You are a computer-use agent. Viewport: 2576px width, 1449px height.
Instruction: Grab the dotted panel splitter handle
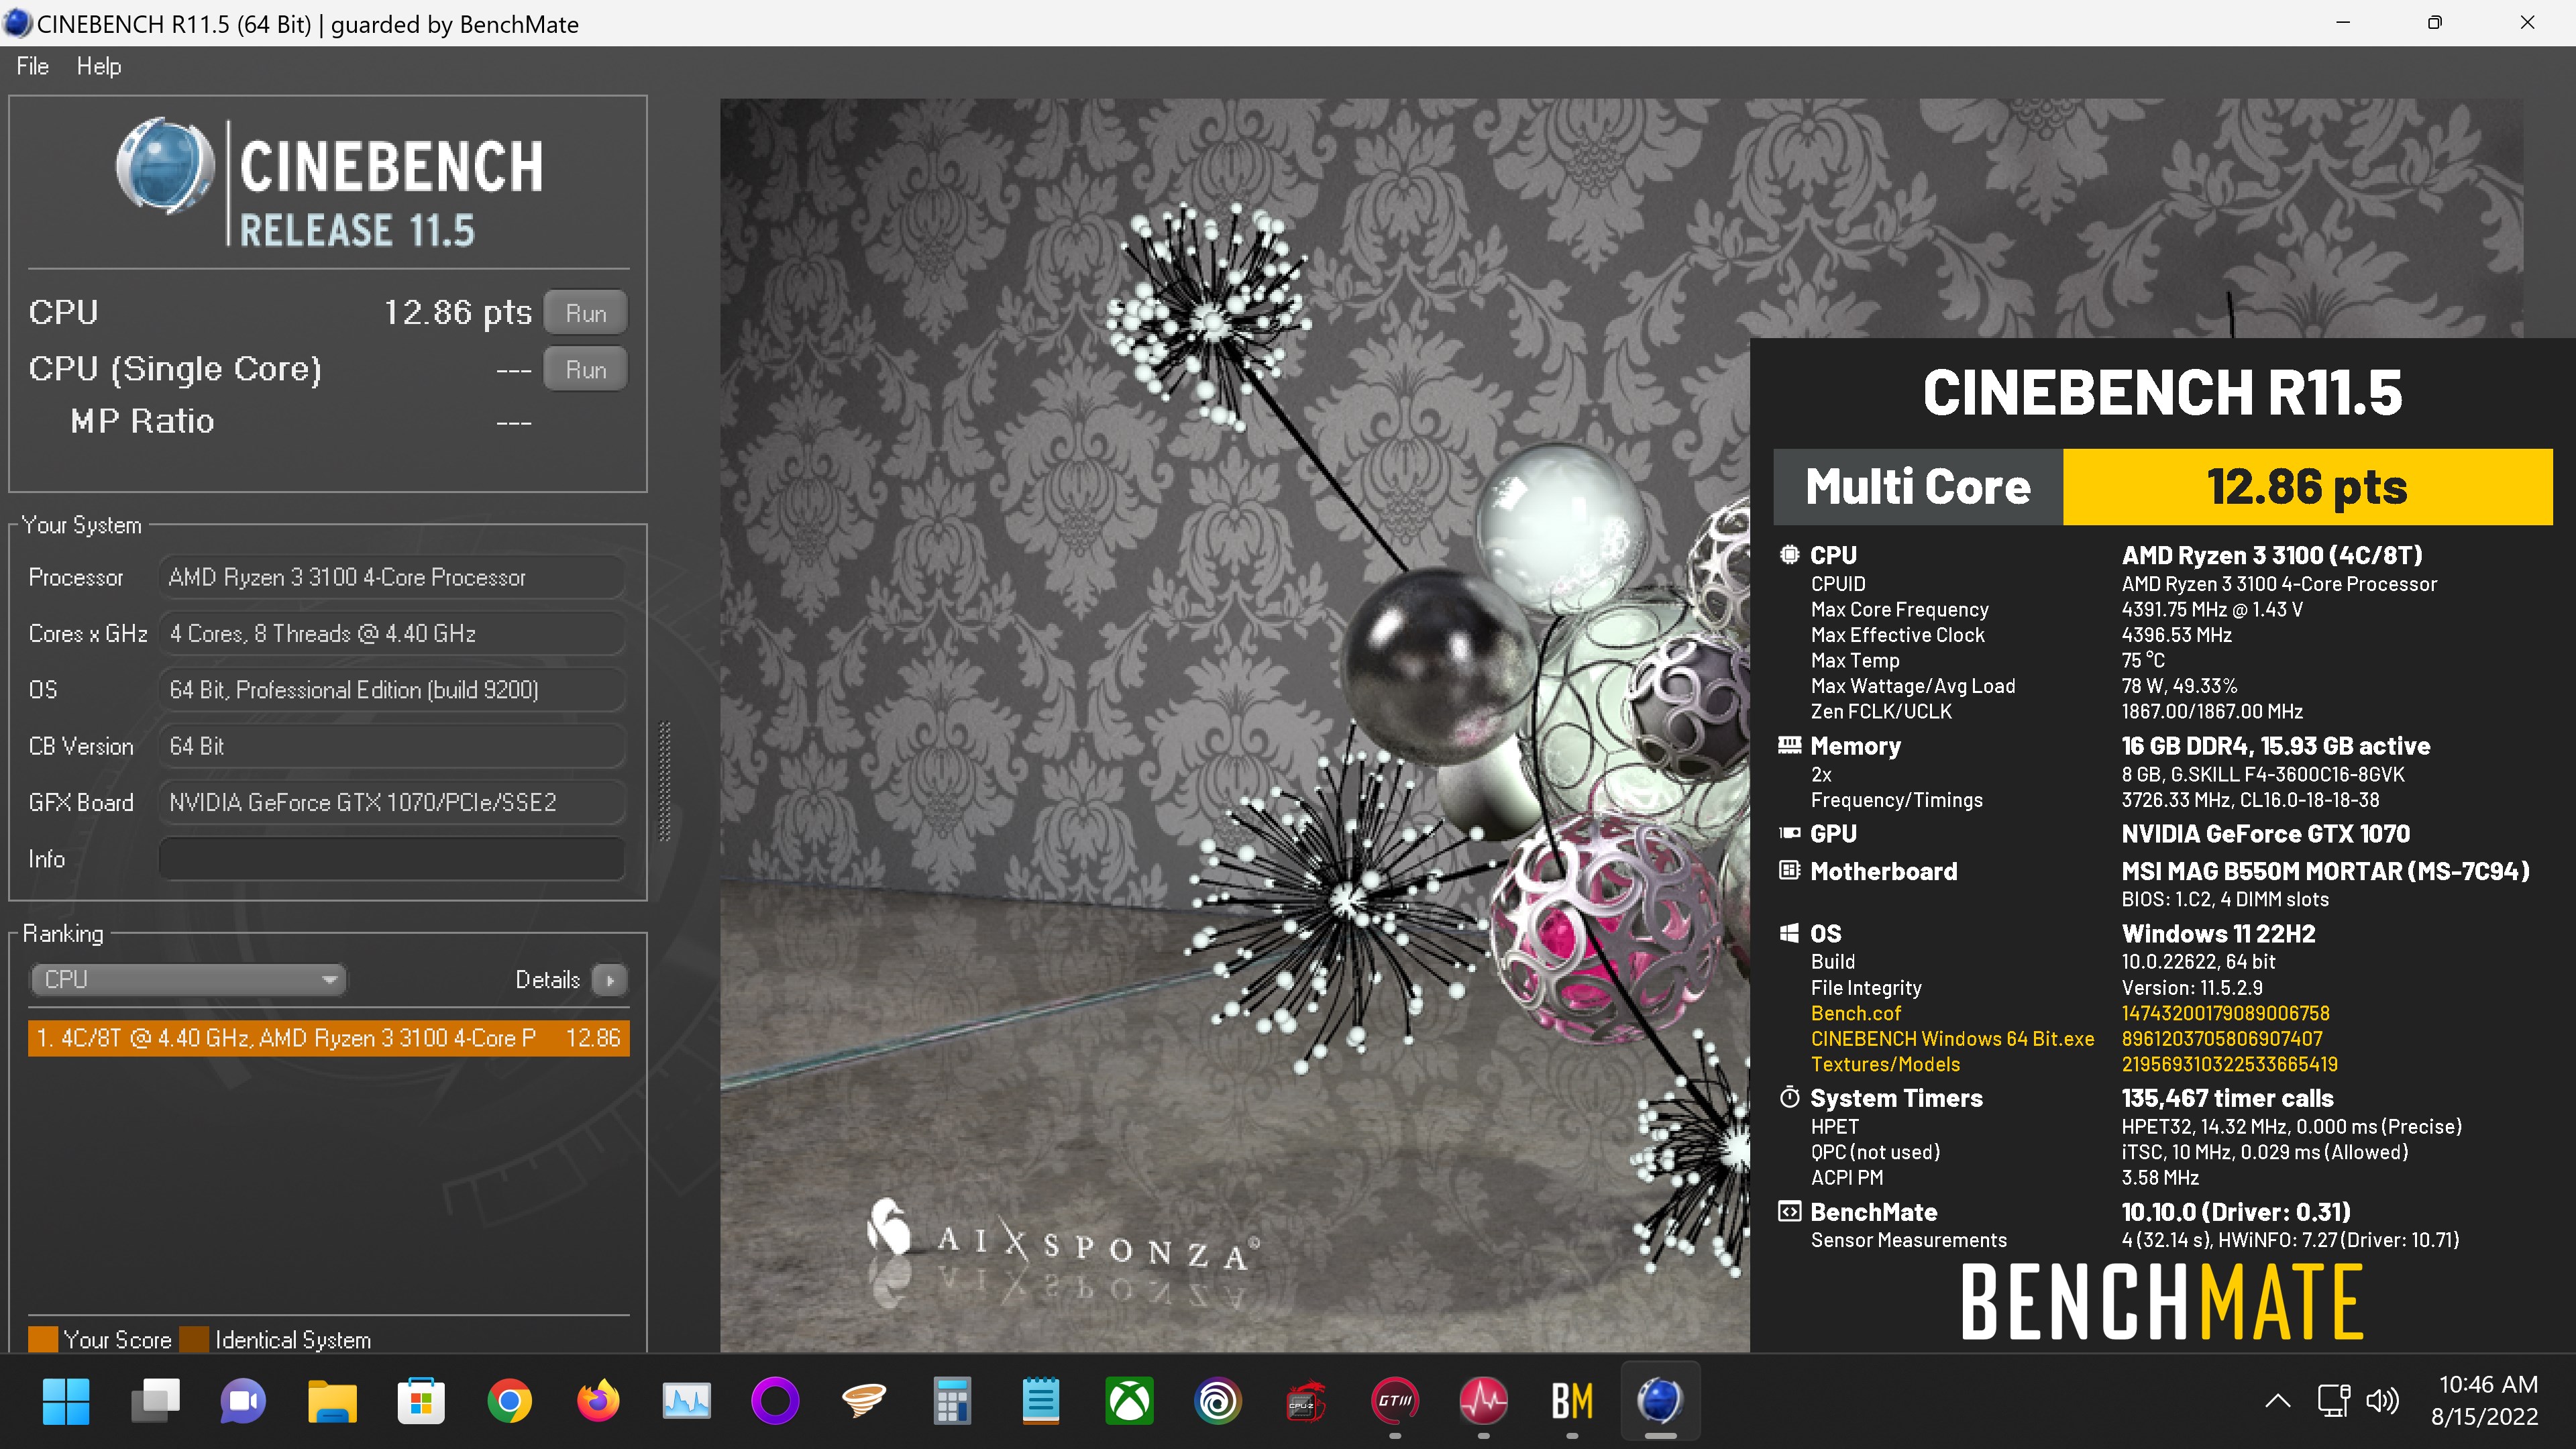coord(664,781)
